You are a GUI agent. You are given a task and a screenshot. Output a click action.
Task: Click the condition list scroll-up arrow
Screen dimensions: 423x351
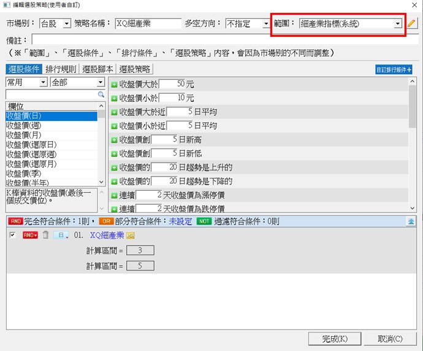click(x=412, y=81)
